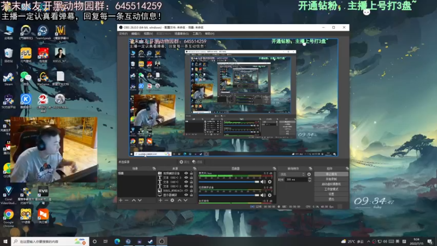This screenshot has width=437, height=246.
Task: Open the transition properties gear next to 淡出
Action: click(309, 174)
